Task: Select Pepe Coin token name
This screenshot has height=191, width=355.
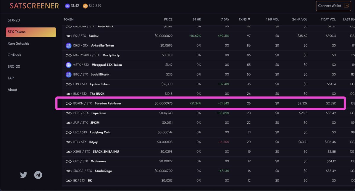Action: coord(99,113)
